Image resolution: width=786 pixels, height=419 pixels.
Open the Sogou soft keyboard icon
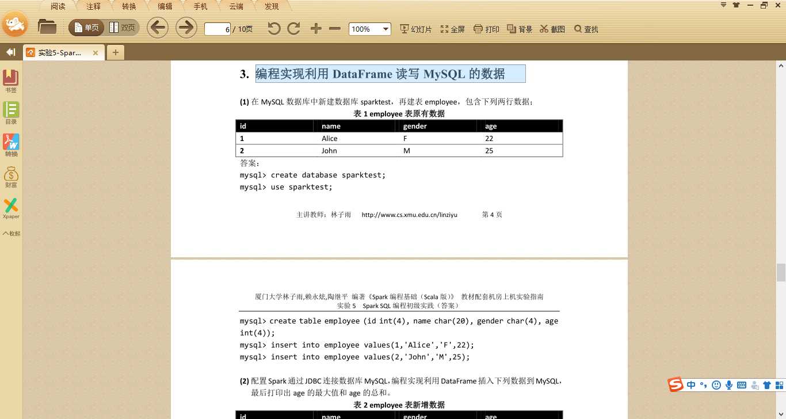coord(742,385)
